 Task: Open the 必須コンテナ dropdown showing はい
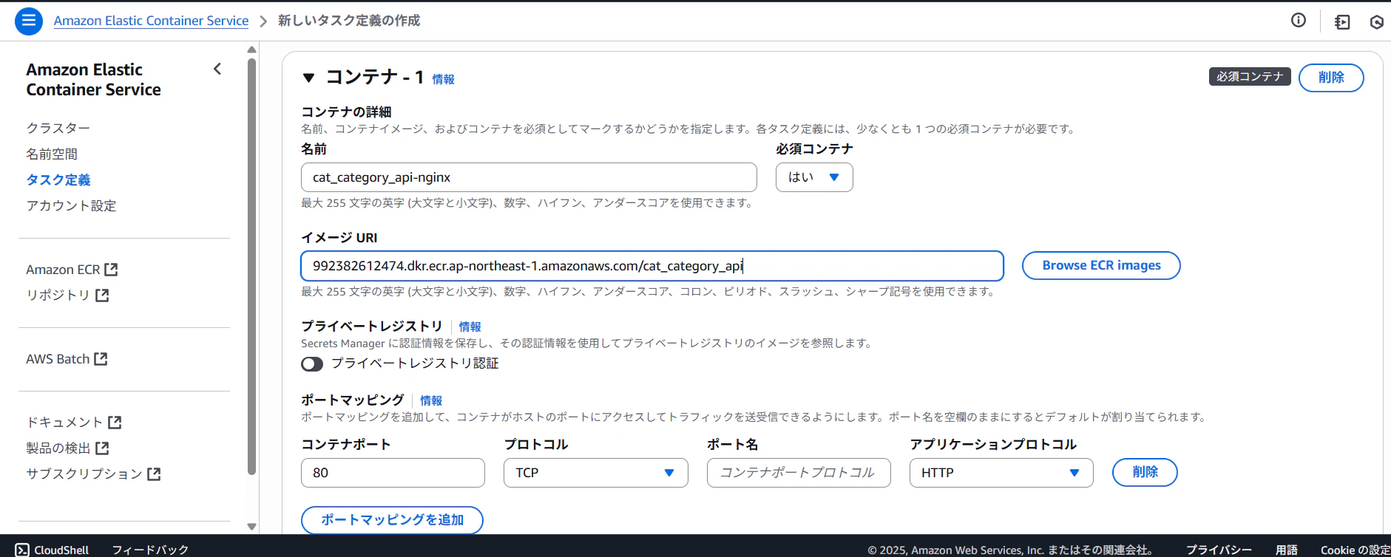pyautogui.click(x=814, y=177)
